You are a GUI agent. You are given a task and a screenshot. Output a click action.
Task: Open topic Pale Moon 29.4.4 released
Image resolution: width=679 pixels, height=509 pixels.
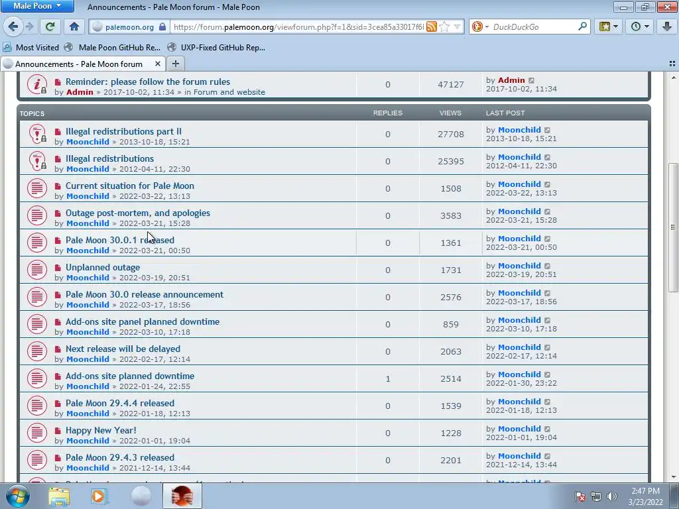pyautogui.click(x=120, y=403)
